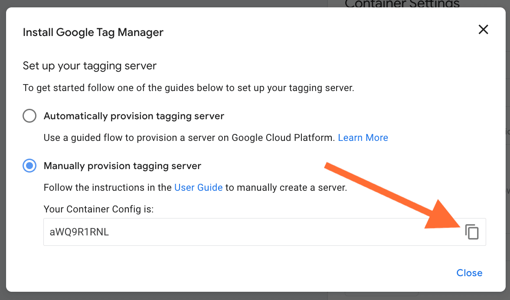This screenshot has height=300, width=510.
Task: Visit the User Guide for manual server creation
Action: (198, 187)
